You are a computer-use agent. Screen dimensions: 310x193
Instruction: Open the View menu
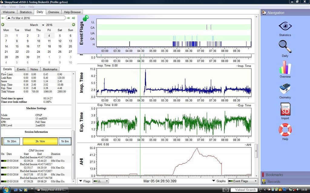[13, 7]
